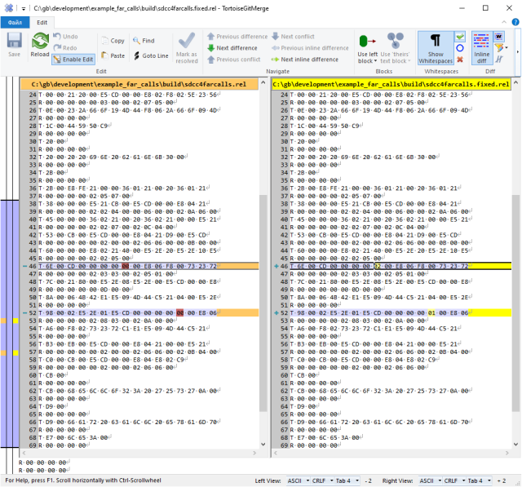This screenshot has height=487, width=522.
Task: Reload the compared files
Action: tap(40, 45)
